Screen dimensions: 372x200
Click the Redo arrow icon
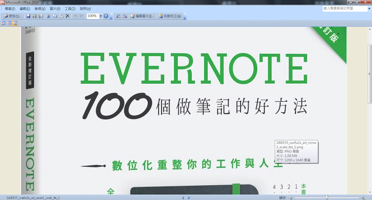pyautogui.click(x=82, y=16)
